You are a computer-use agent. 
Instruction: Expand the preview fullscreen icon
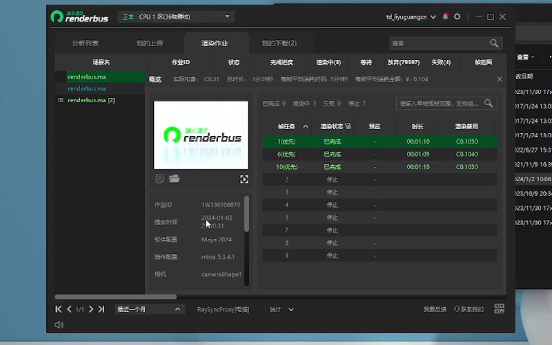point(244,179)
